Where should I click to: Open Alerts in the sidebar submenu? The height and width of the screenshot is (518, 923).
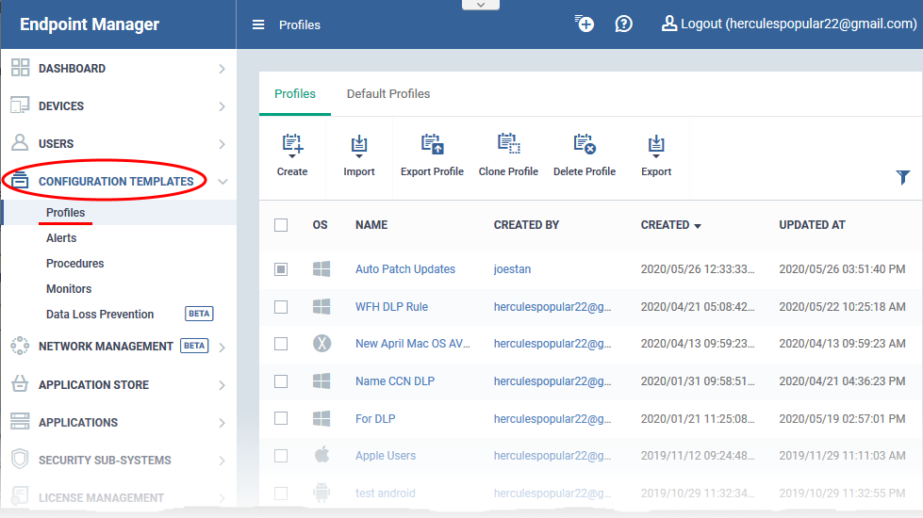tap(61, 238)
